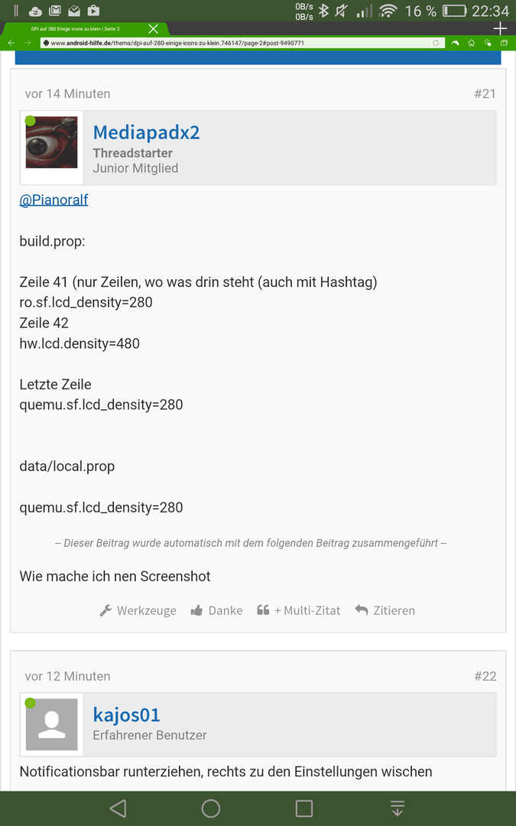Image resolution: width=516 pixels, height=826 pixels.
Task: Open a new browser tab with plus icon
Action: tap(500, 28)
